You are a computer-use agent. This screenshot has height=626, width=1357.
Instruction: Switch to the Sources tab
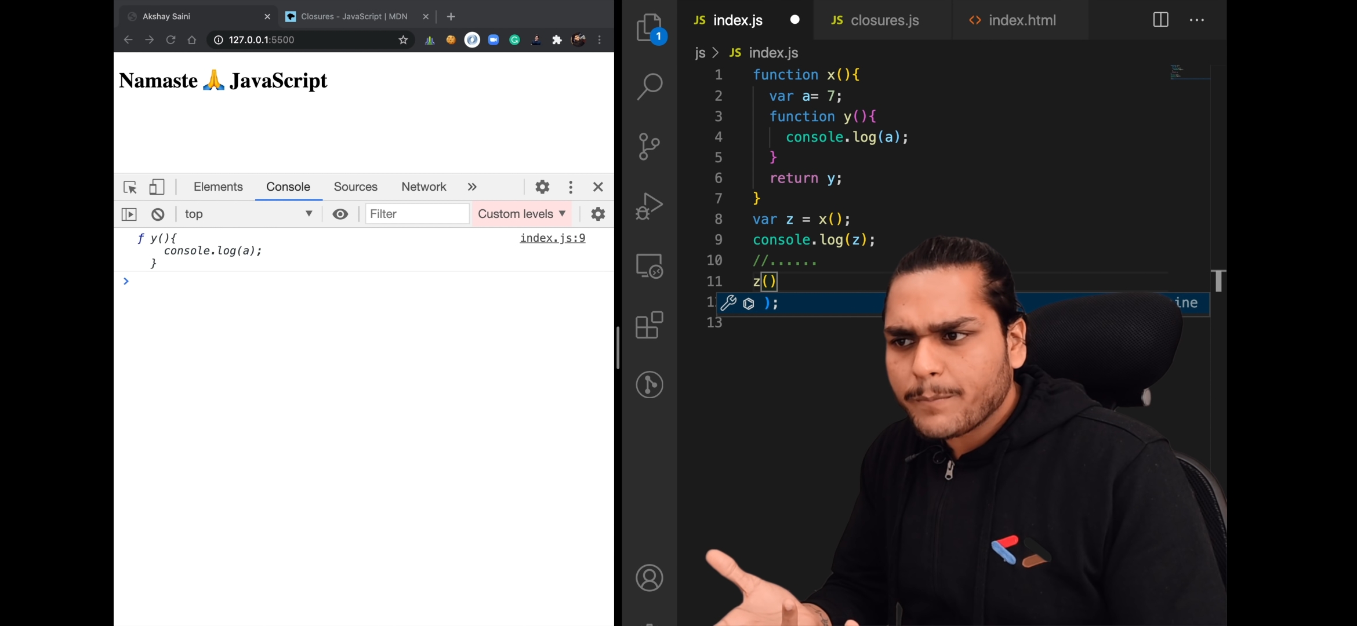[355, 187]
